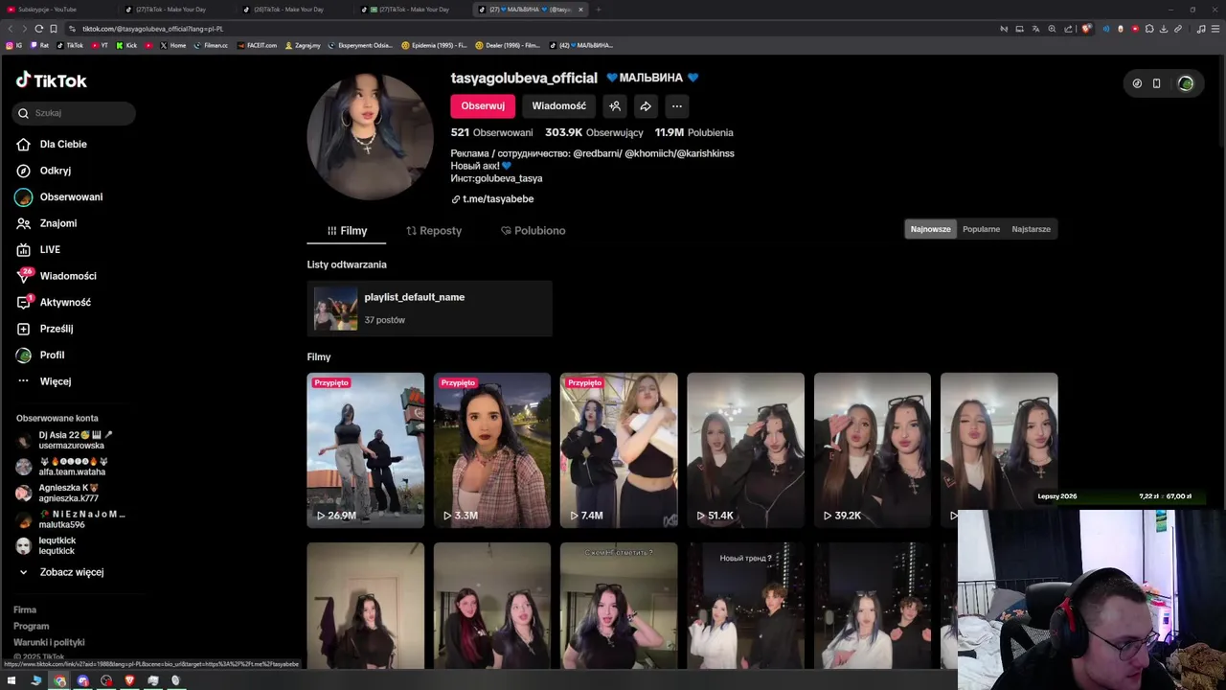Image resolution: width=1226 pixels, height=690 pixels.
Task: Open the (26)TikTok - Make Your Day tab
Action: click(x=295, y=10)
